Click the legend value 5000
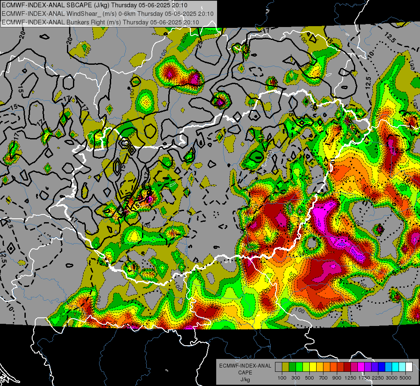Viewport: 420px width, 386px height. (x=405, y=378)
